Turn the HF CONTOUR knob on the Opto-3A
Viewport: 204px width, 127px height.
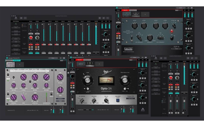[82, 101]
